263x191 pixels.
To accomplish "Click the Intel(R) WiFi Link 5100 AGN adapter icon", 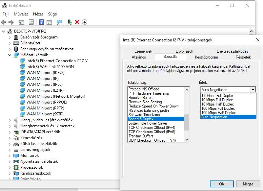I will click(x=22, y=67).
